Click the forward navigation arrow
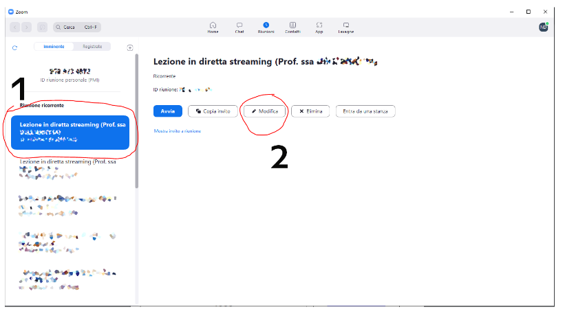 (27, 27)
